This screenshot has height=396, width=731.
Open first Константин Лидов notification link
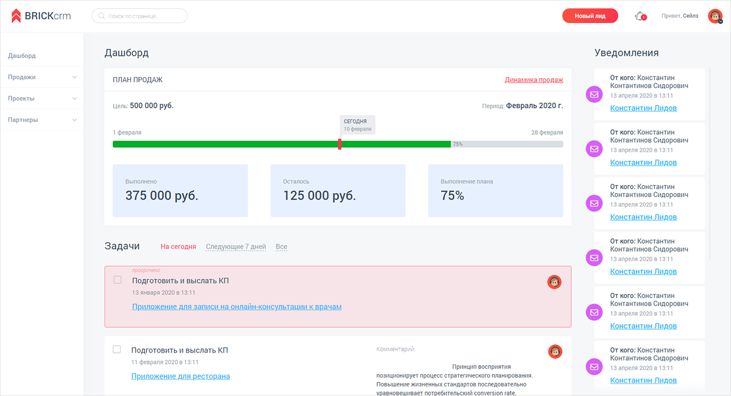[643, 108]
